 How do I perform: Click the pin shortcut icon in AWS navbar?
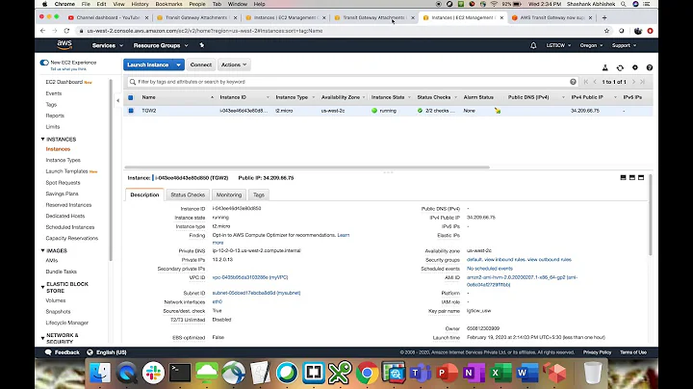point(202,45)
